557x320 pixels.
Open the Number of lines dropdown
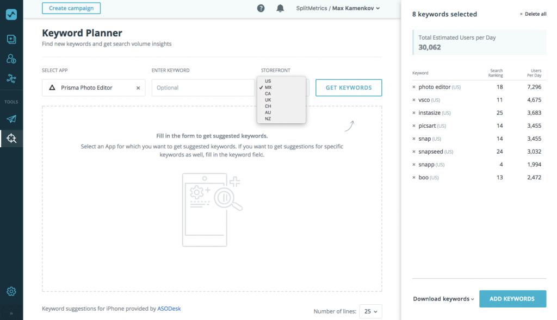pos(370,311)
